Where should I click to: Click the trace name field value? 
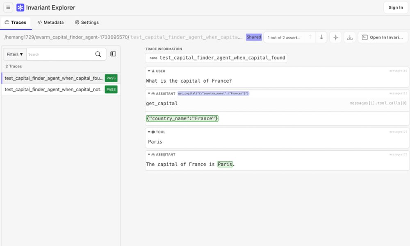222,58
